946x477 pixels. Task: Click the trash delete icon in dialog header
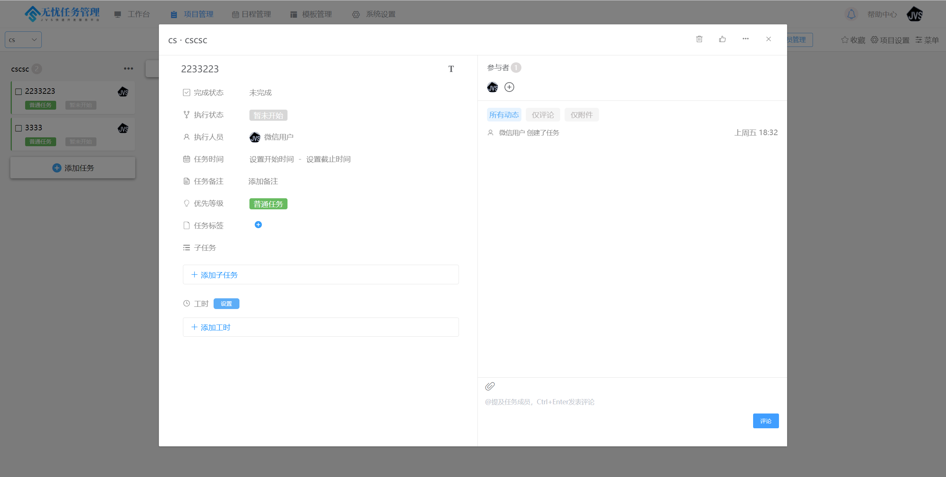(x=699, y=39)
